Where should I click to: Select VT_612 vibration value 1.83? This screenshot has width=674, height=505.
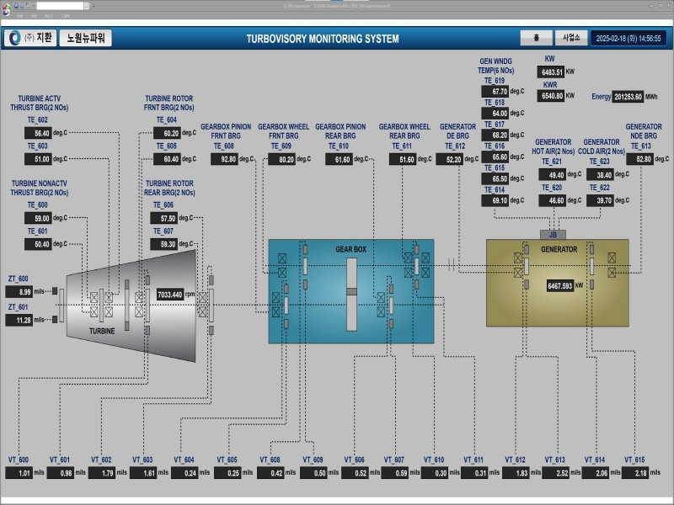[x=516, y=473]
